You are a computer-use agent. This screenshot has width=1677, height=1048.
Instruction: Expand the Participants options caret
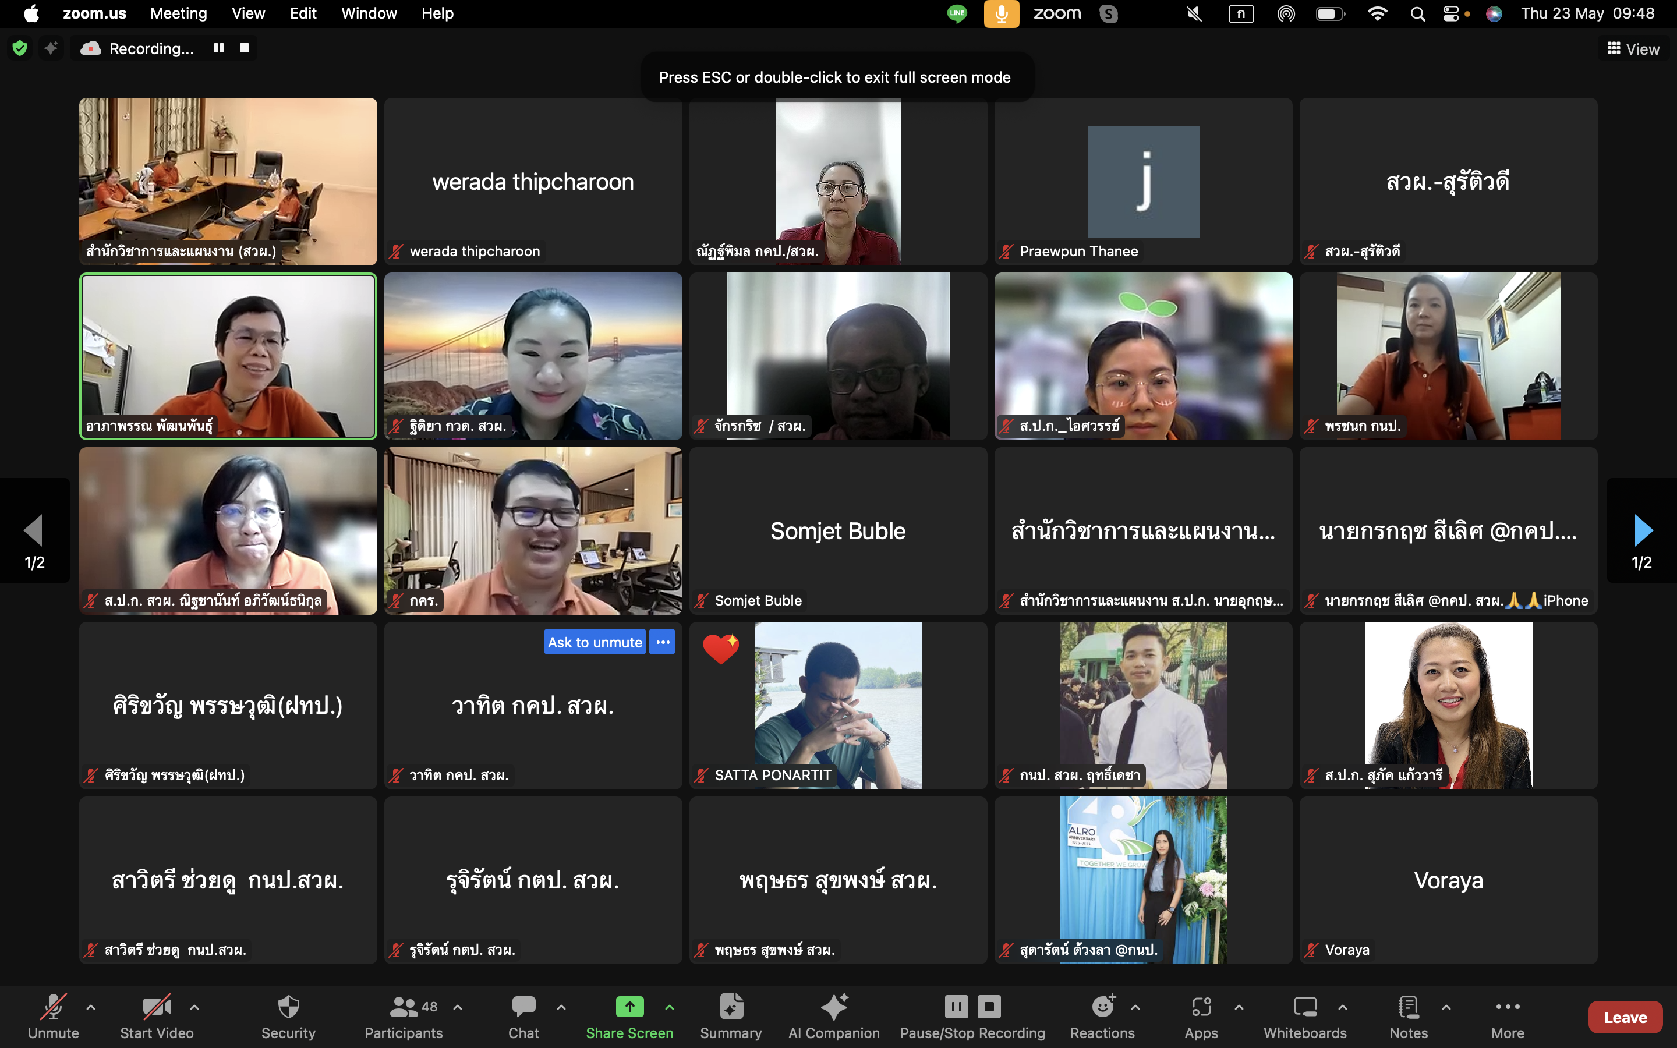pyautogui.click(x=458, y=1007)
